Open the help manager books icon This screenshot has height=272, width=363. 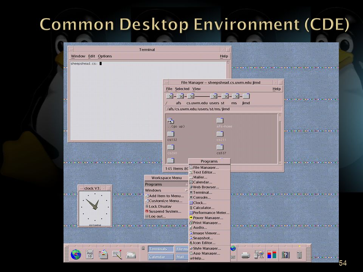pos(285,255)
